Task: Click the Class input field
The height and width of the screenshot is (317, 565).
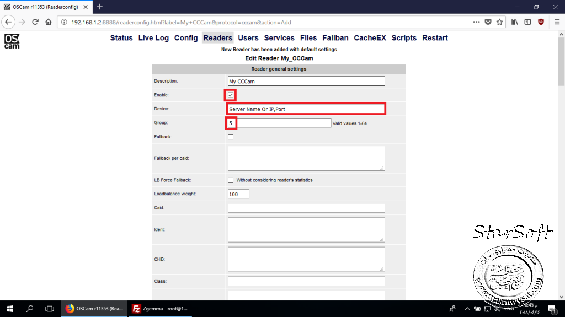Action: point(306,281)
